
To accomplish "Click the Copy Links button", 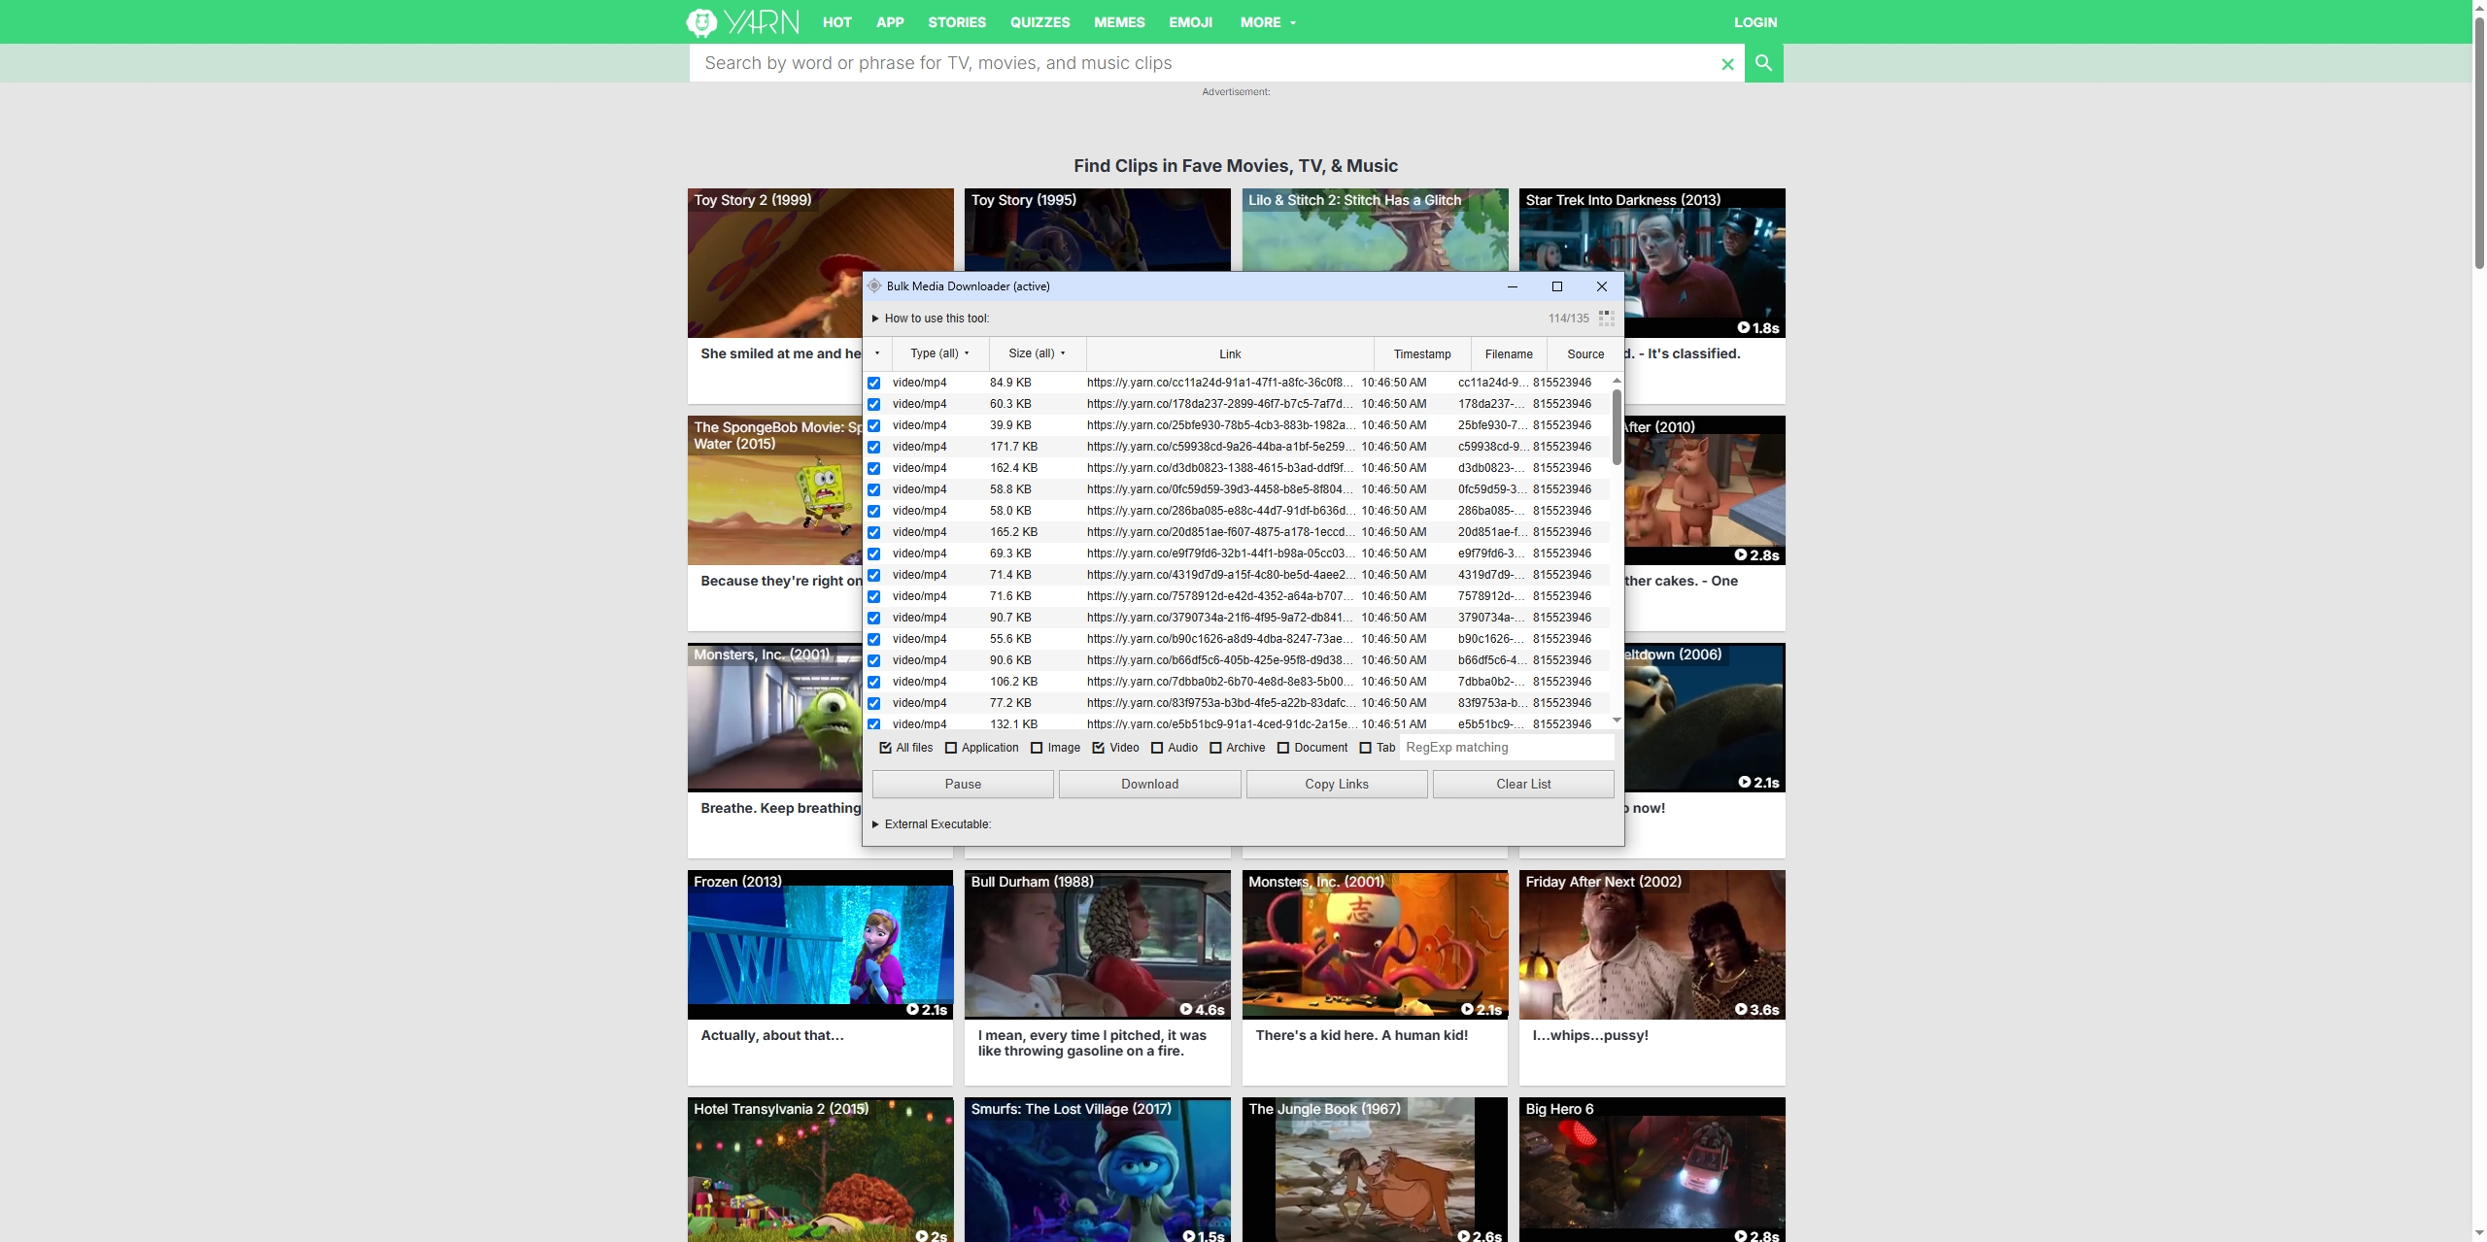I will 1337,784.
